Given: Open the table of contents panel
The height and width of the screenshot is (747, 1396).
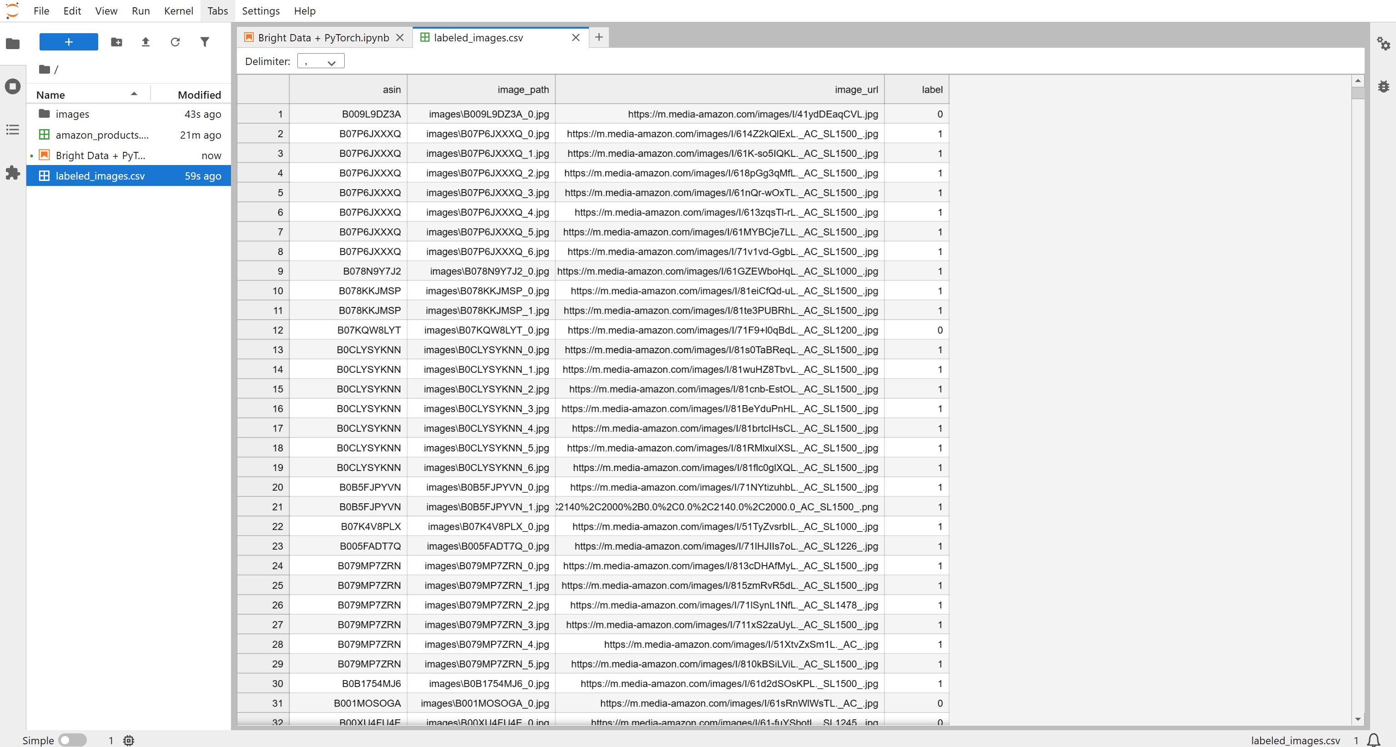Looking at the screenshot, I should [x=12, y=130].
